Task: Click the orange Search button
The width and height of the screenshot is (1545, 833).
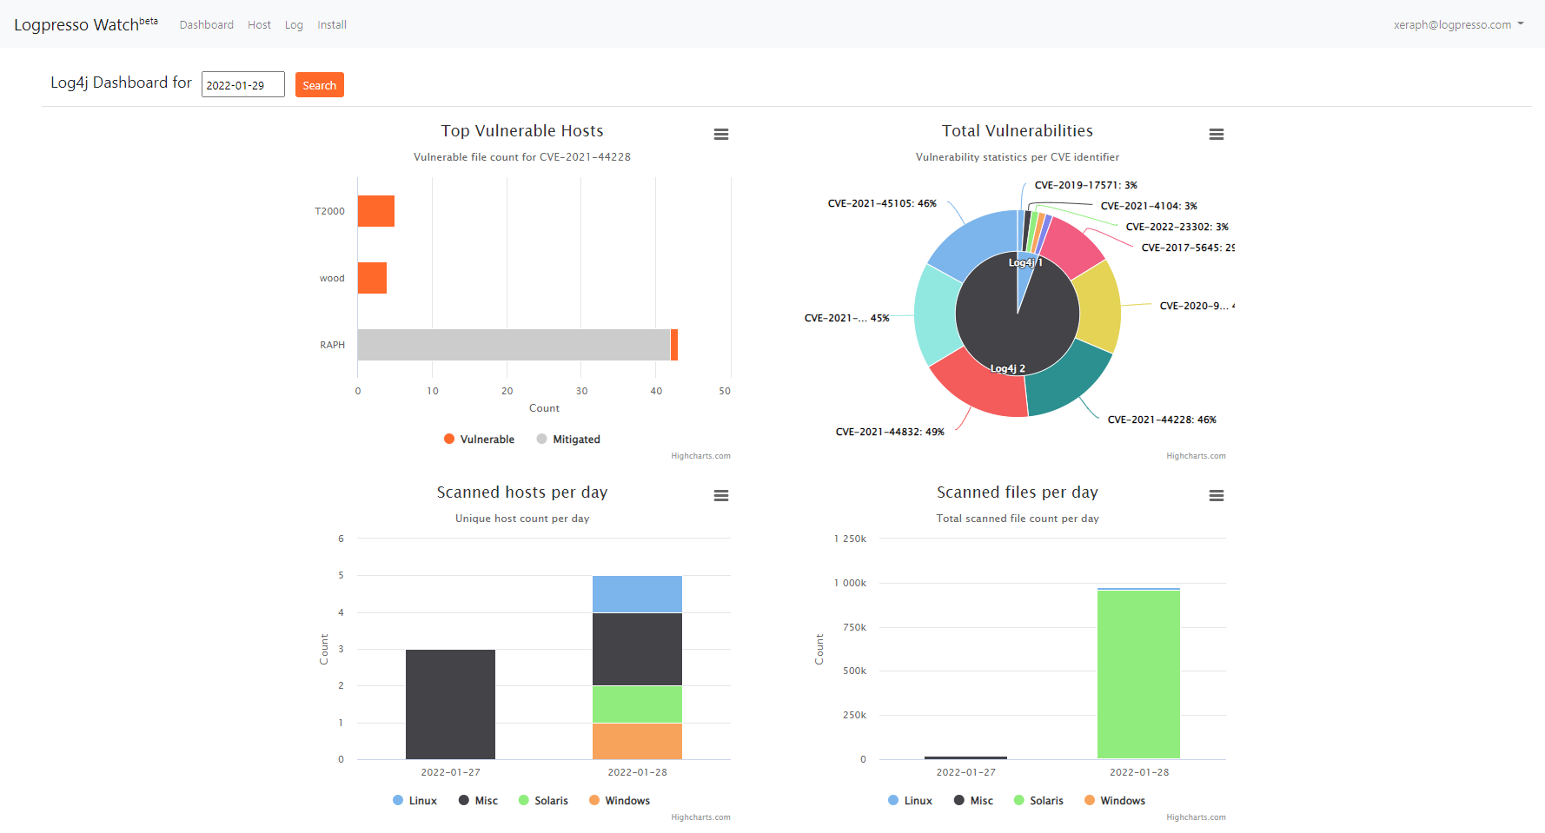Action: (x=320, y=85)
